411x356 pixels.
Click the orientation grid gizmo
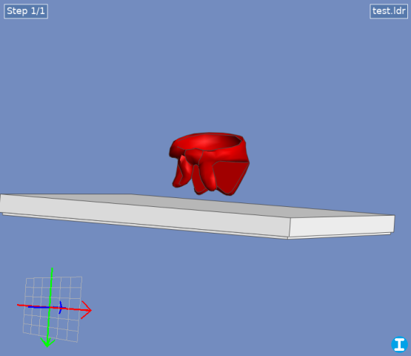click(x=53, y=309)
